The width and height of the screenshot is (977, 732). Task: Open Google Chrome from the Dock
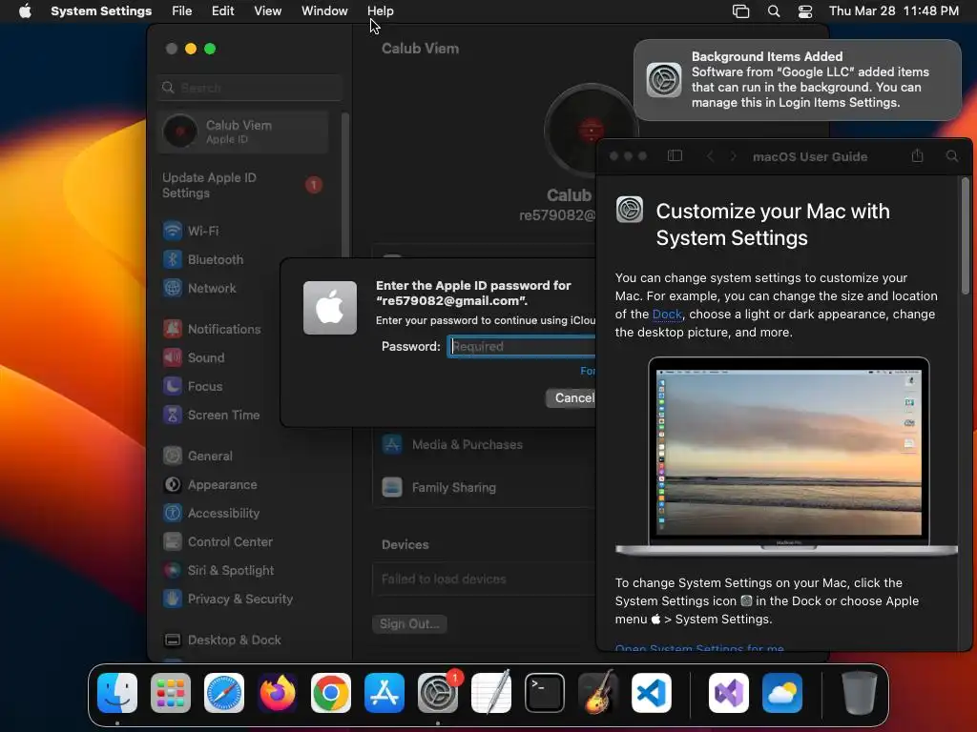click(x=331, y=692)
